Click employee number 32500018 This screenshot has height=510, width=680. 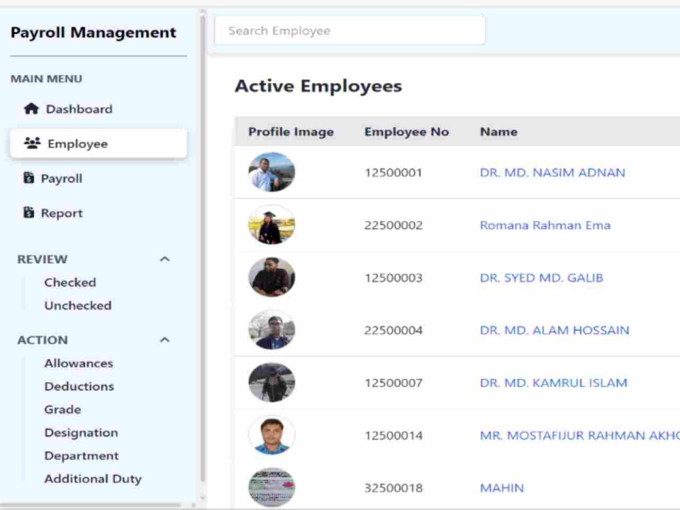[393, 488]
